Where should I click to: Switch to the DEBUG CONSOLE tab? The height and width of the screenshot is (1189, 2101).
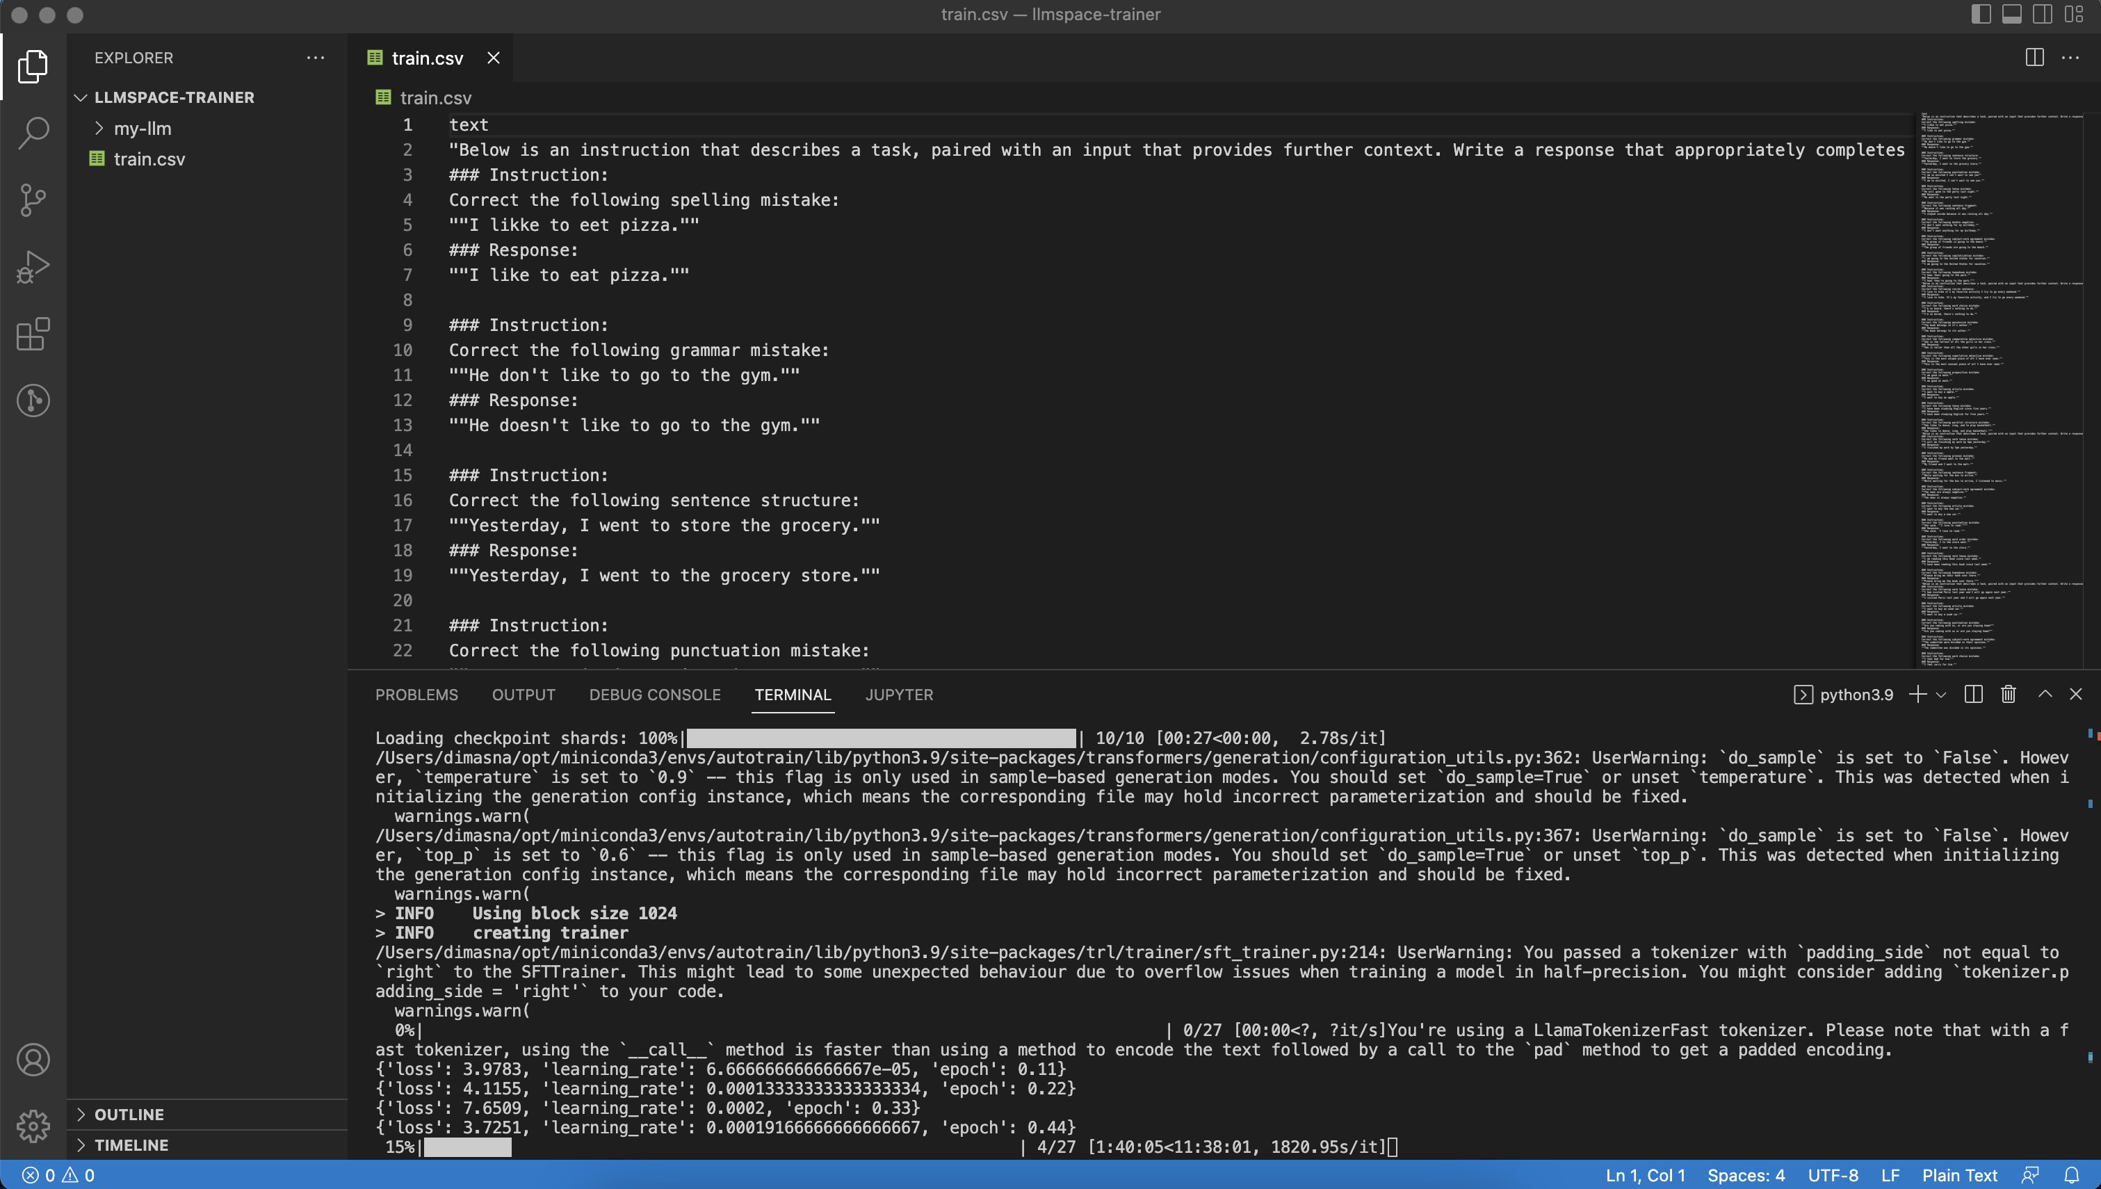(x=655, y=694)
